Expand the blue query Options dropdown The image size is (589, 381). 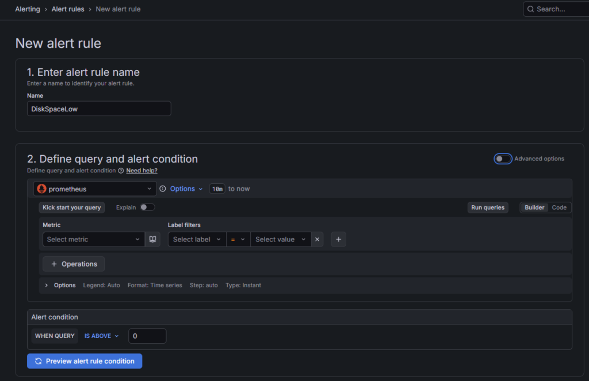point(186,189)
